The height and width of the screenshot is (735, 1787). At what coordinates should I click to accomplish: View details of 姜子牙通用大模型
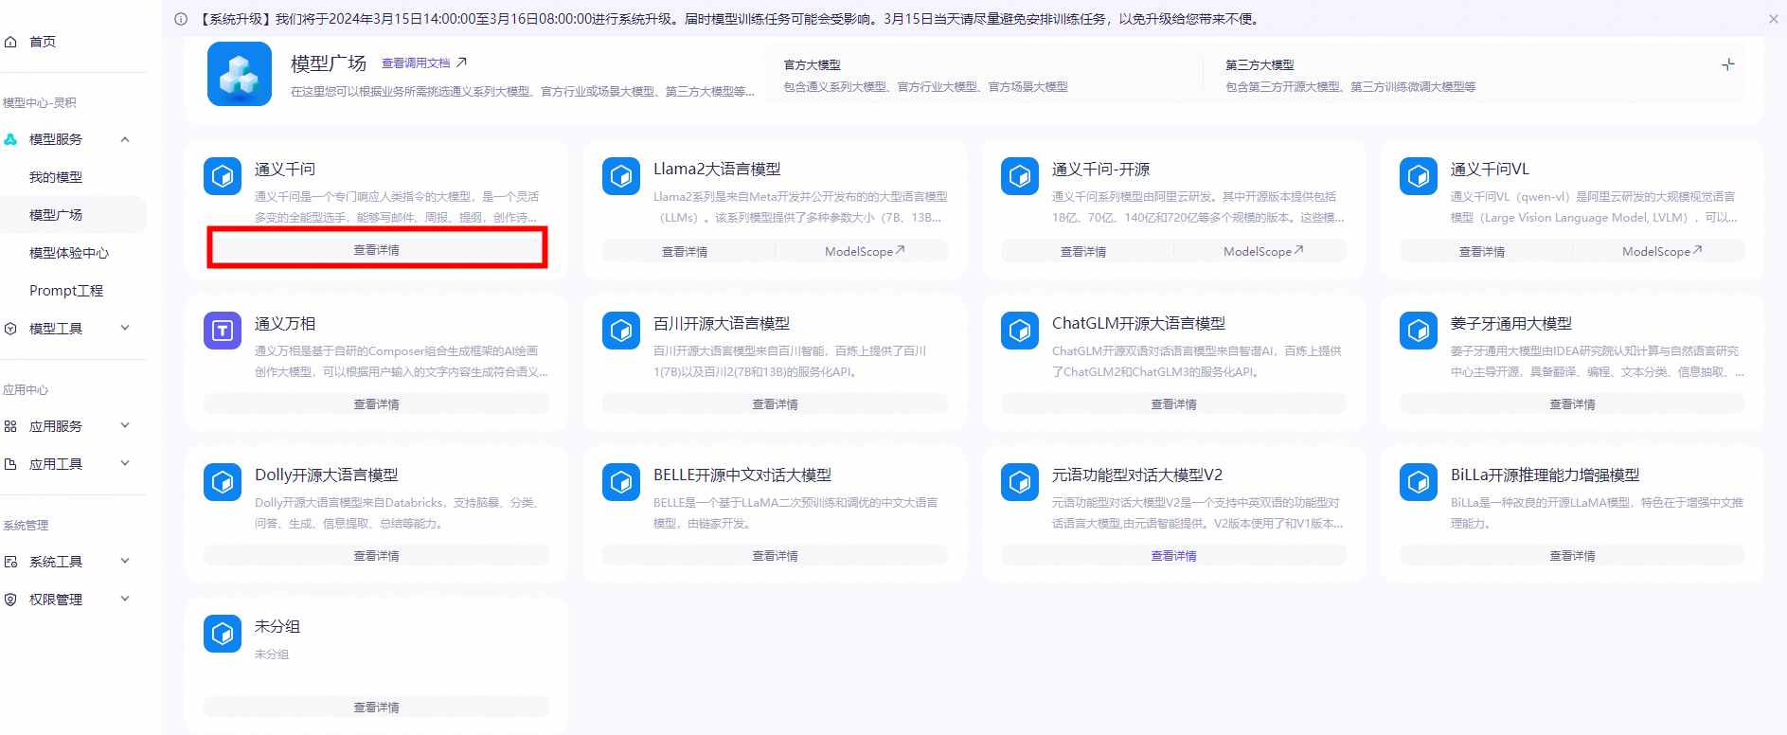click(x=1573, y=404)
